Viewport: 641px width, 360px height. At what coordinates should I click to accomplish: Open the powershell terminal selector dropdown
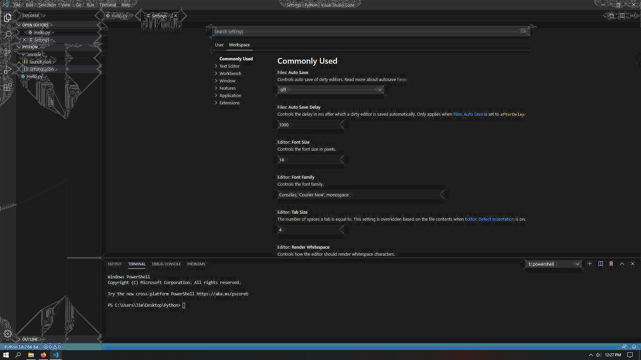[553, 264]
